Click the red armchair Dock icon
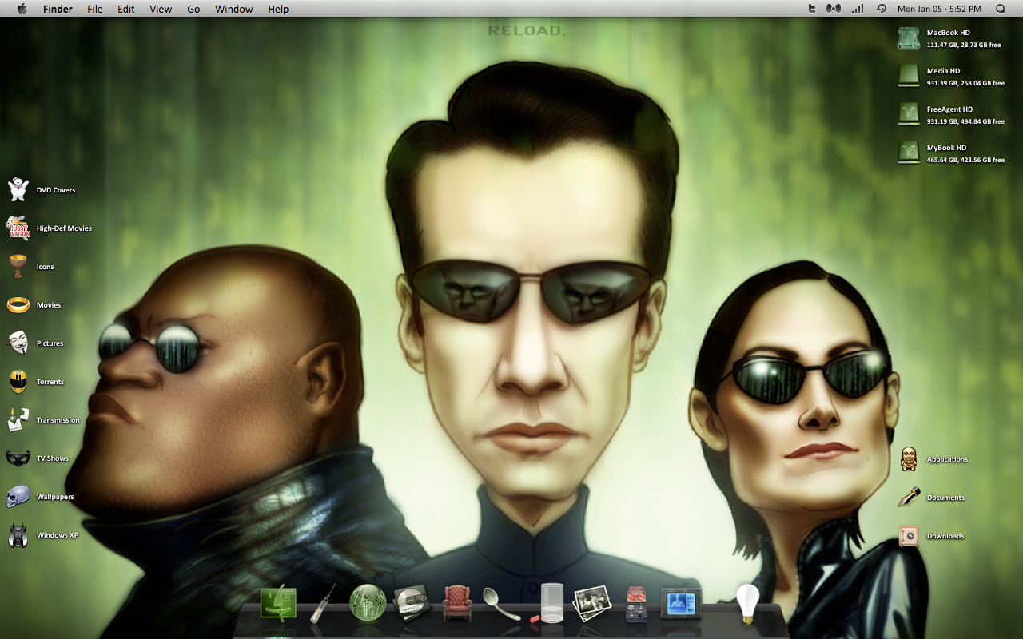The width and height of the screenshot is (1023, 639). coord(457,603)
